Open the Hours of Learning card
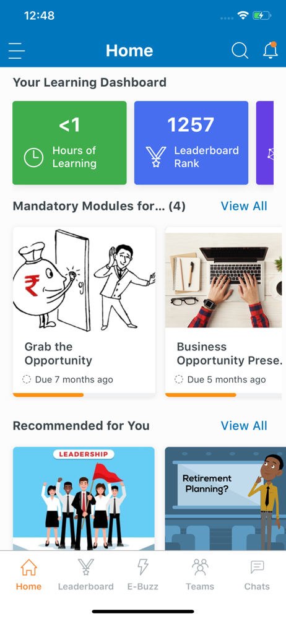The height and width of the screenshot is (619, 286). coord(69,143)
